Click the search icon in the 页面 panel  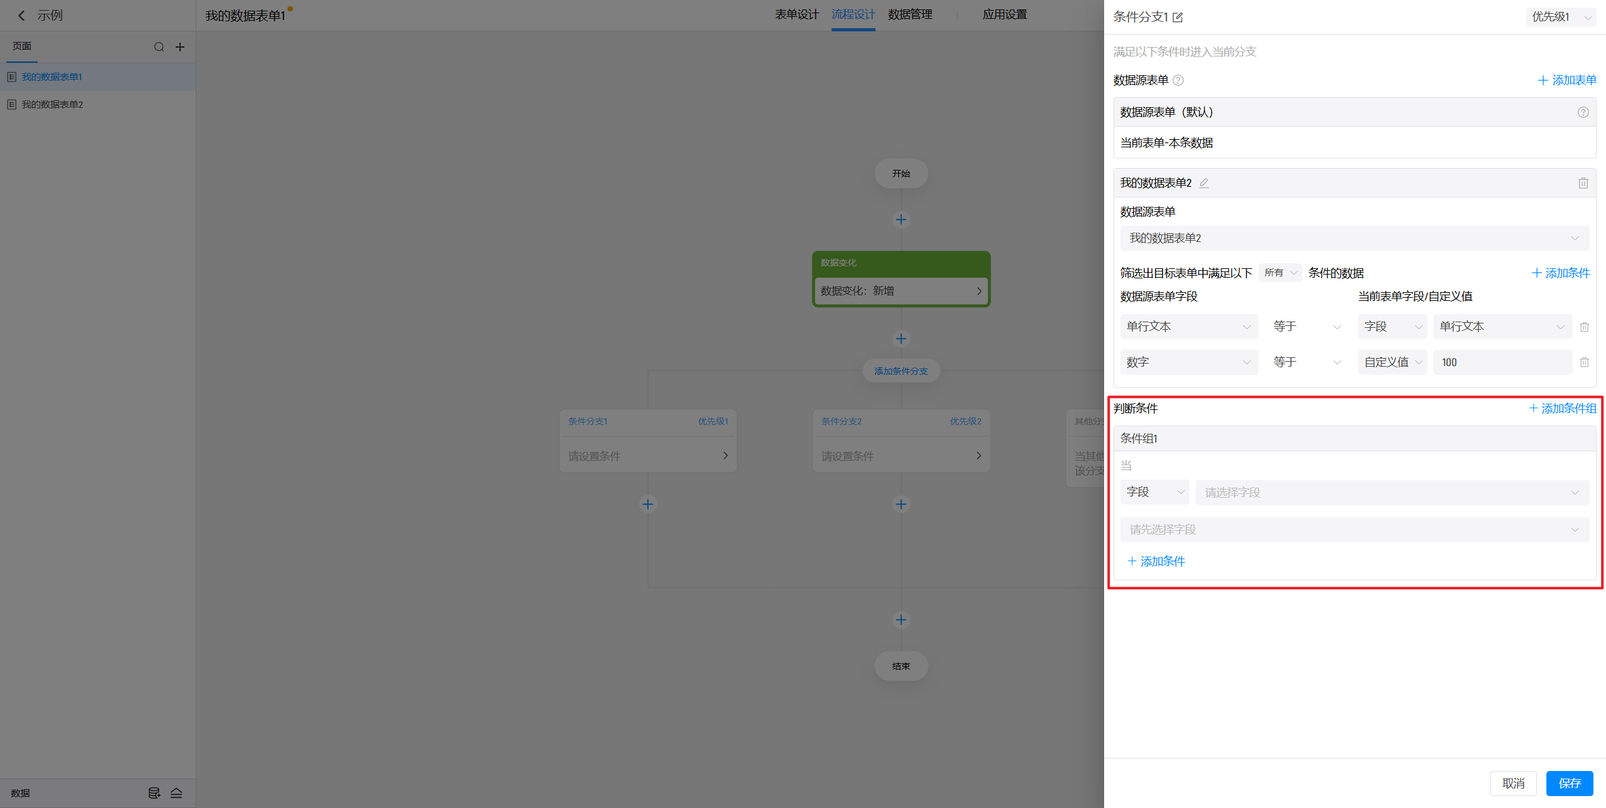point(159,47)
